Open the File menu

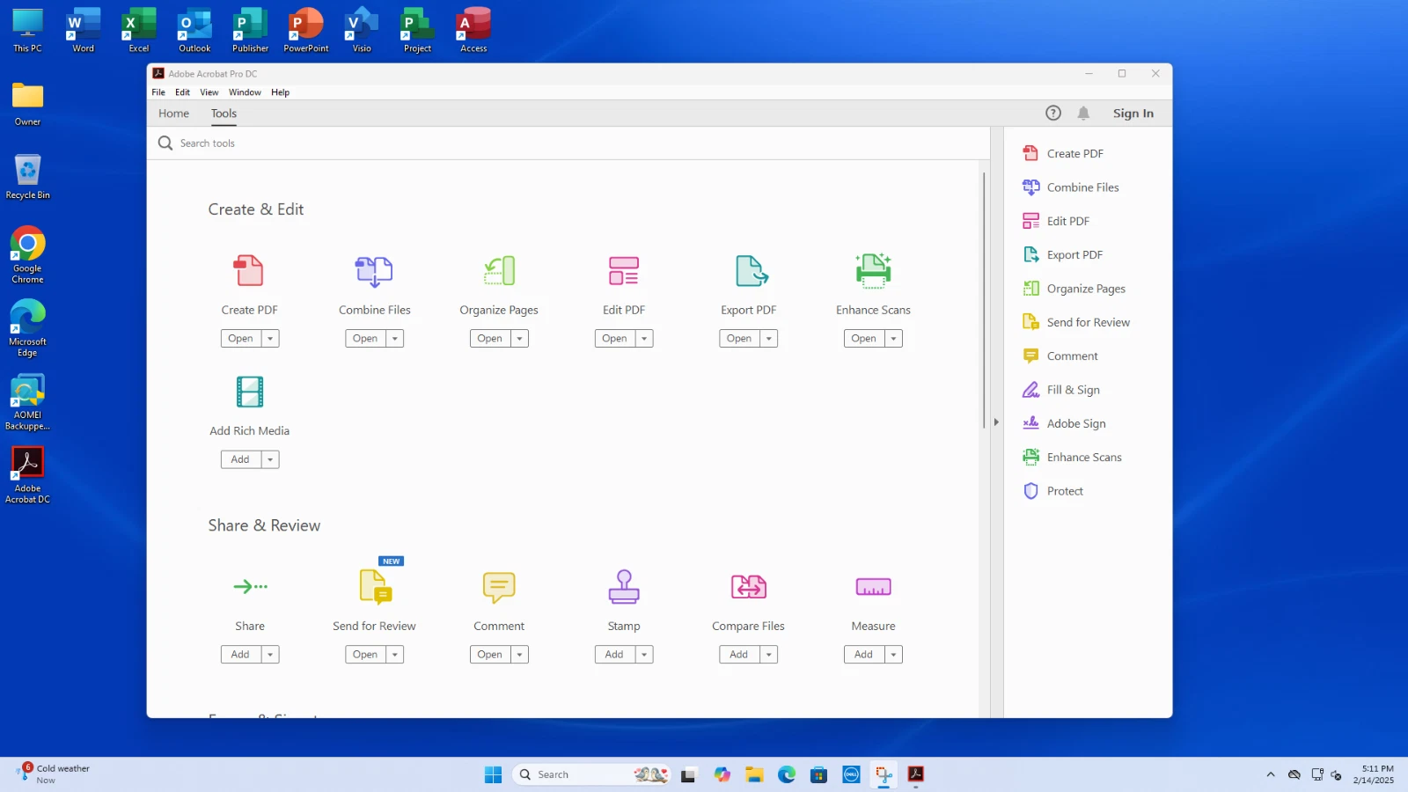[x=158, y=92]
